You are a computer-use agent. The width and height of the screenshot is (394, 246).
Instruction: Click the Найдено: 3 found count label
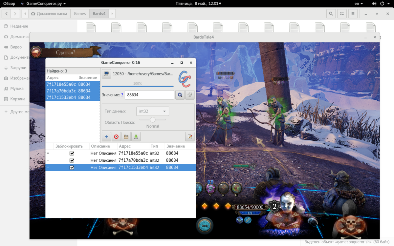[57, 71]
